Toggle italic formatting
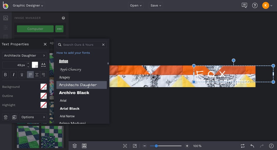 point(13,75)
